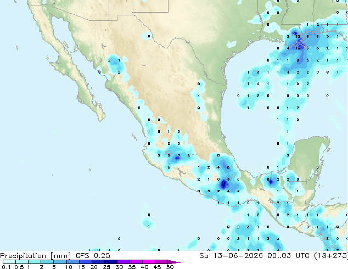Click the 2–5 mm legend color swatch
This screenshot has height=269, width=348.
(x=47, y=262)
